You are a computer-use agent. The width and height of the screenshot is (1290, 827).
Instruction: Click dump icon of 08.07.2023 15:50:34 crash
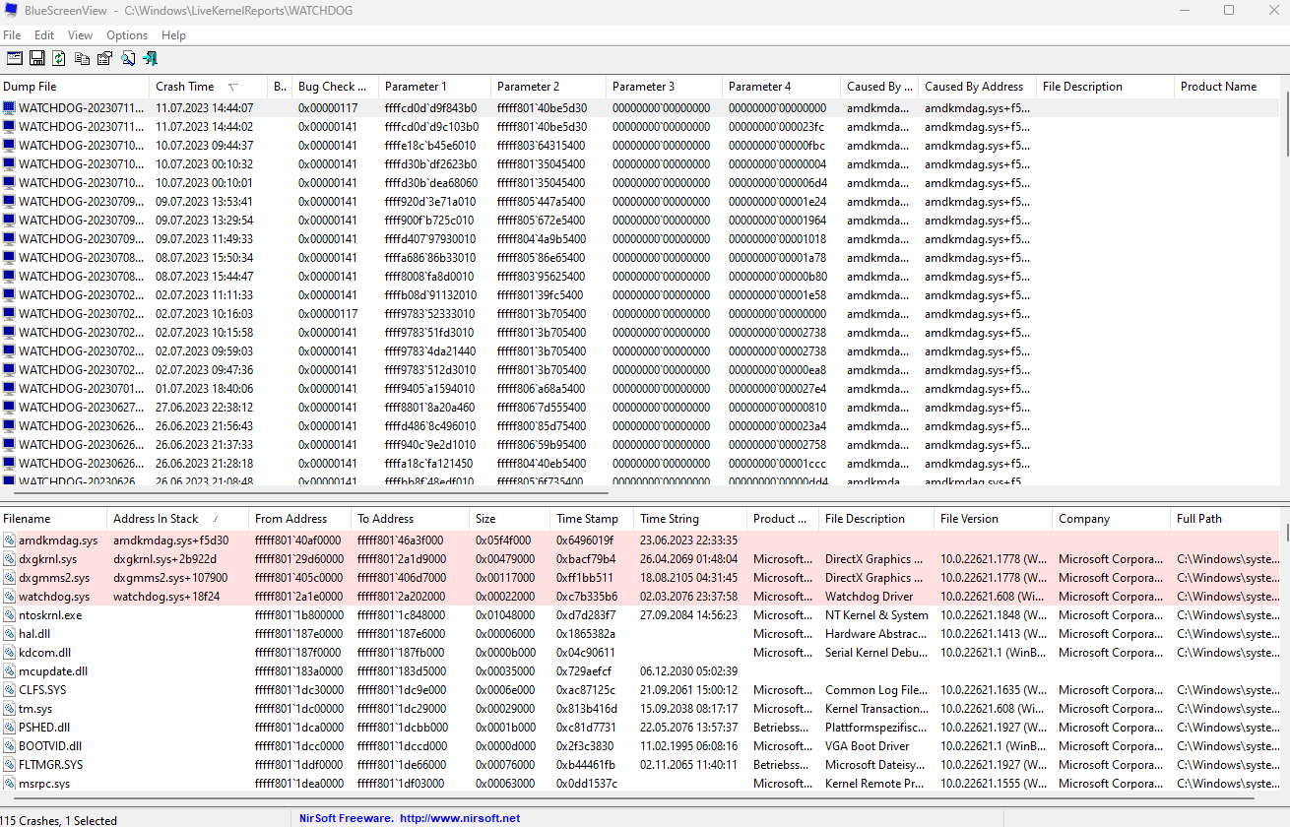pos(9,258)
